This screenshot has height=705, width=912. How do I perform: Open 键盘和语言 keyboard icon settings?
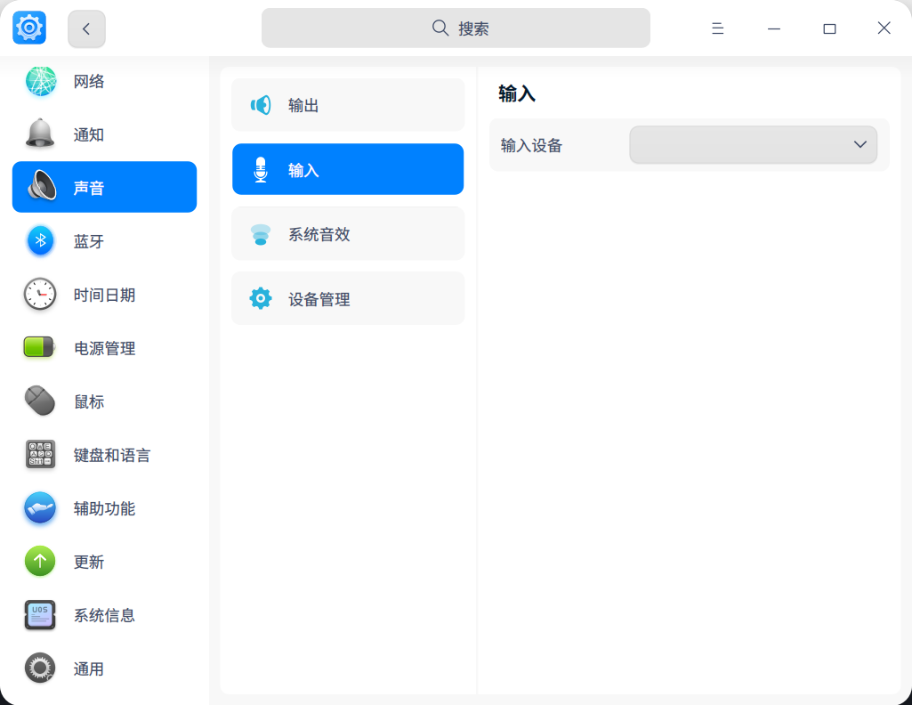tap(40, 454)
